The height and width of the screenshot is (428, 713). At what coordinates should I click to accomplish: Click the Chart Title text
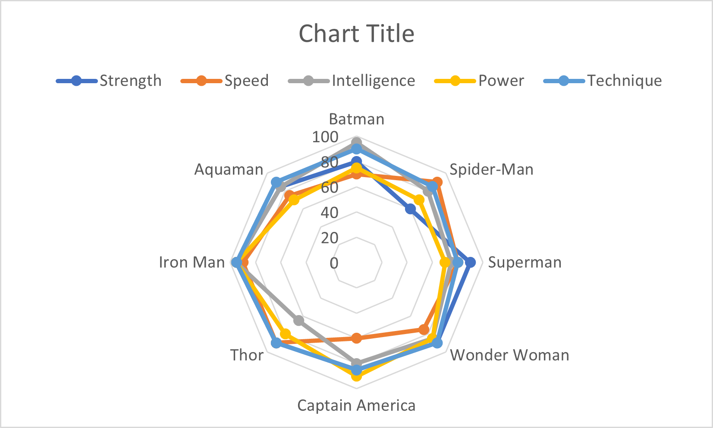356,34
